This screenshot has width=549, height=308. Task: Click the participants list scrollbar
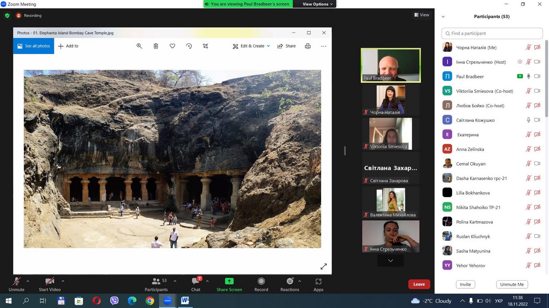tap(546, 78)
